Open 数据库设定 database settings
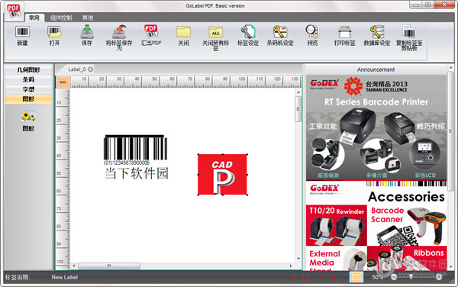Image resolution: width=458 pixels, height=287 pixels. 377,36
